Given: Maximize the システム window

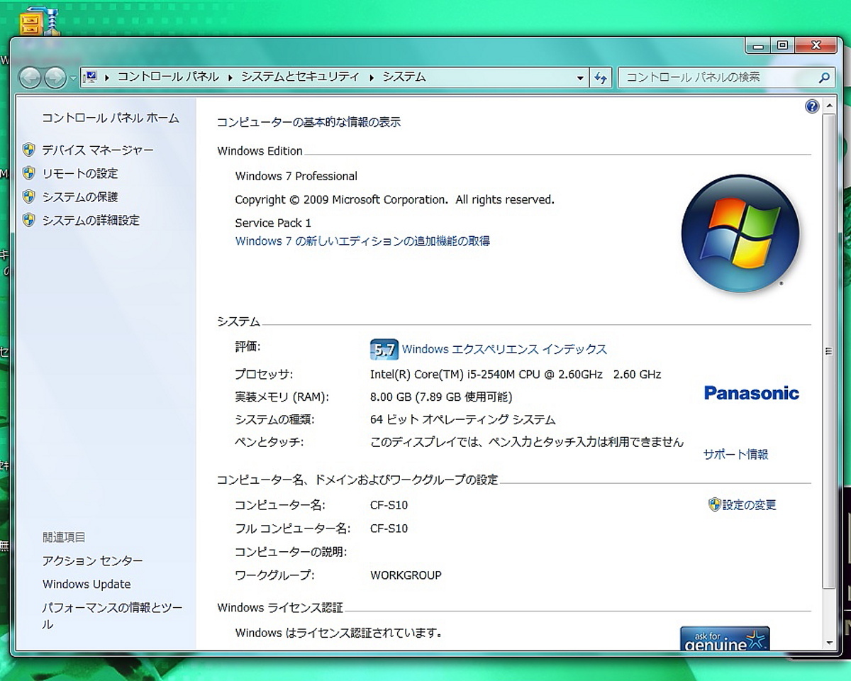Looking at the screenshot, I should [x=782, y=45].
